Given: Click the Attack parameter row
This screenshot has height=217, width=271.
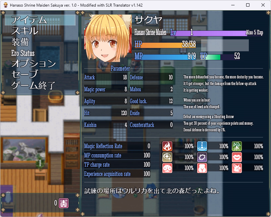Looking at the screenshot, I should click(105, 77).
